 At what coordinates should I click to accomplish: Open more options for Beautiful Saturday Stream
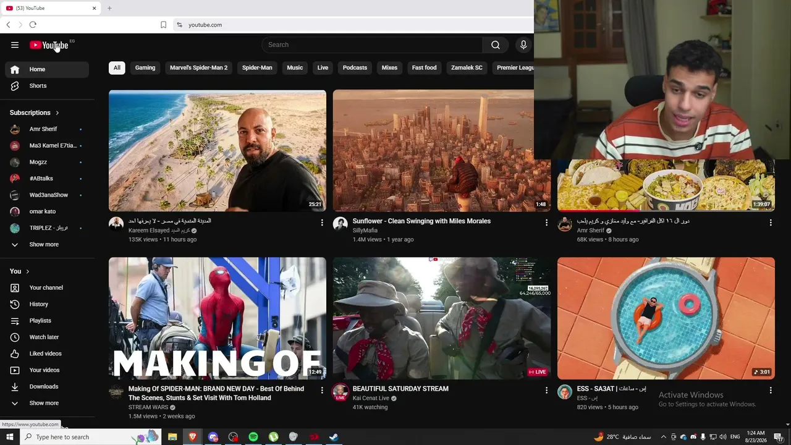[x=546, y=390]
